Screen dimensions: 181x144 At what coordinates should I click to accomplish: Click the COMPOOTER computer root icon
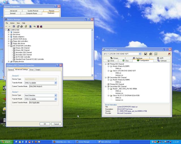(8, 30)
